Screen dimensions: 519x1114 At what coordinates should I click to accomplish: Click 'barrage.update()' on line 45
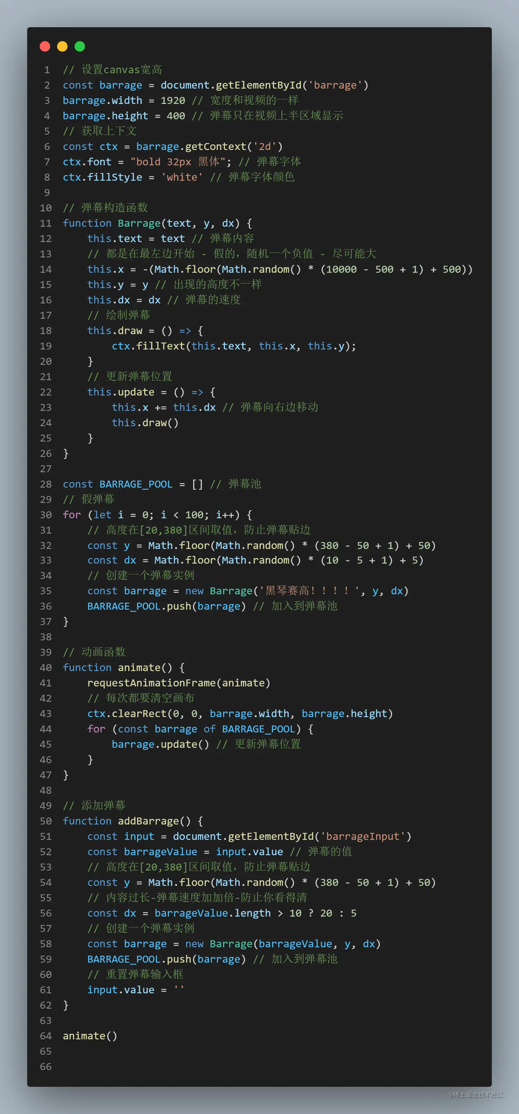[x=161, y=745]
